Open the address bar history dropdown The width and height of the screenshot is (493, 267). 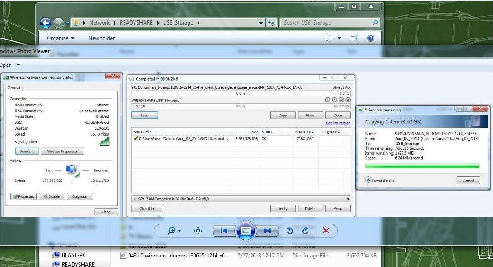tap(261, 23)
